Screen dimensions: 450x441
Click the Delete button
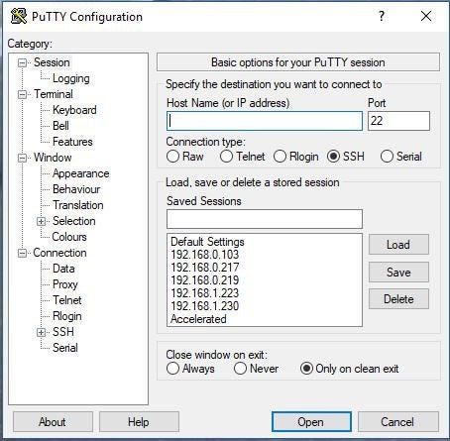[398, 299]
